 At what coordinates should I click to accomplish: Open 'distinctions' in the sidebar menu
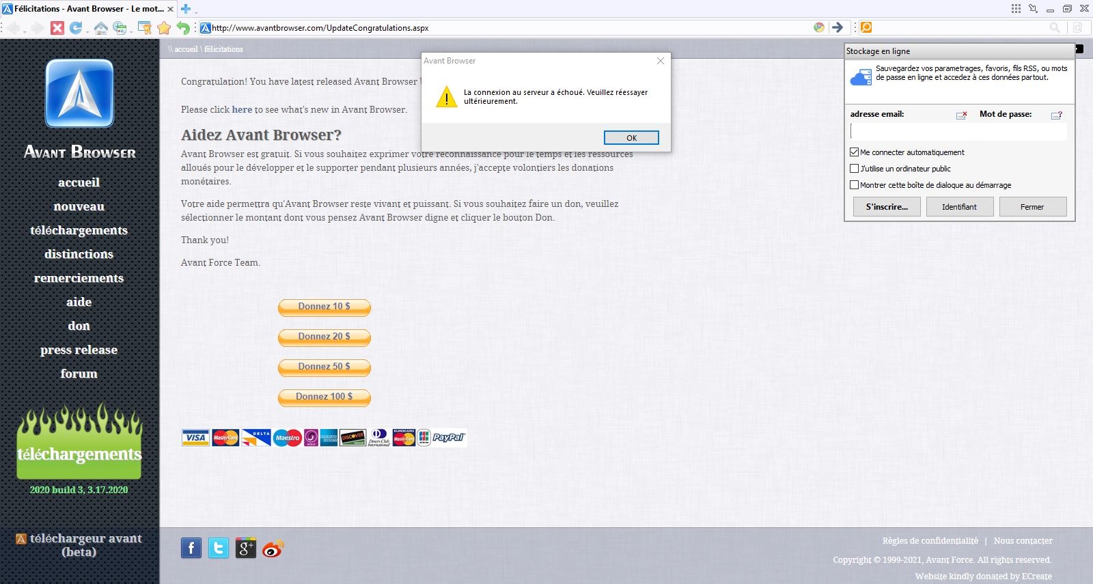(x=79, y=254)
